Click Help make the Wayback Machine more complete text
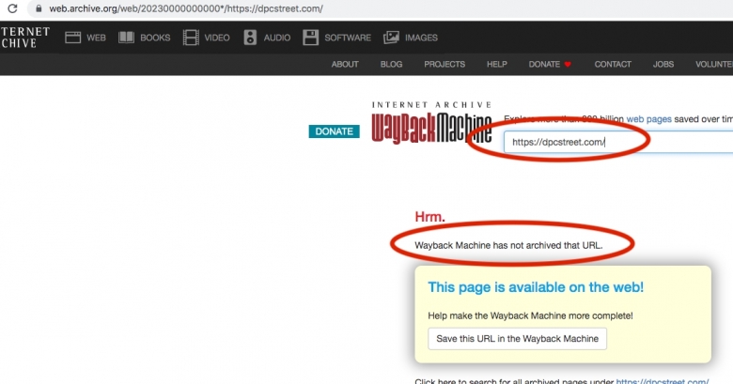 pos(530,315)
